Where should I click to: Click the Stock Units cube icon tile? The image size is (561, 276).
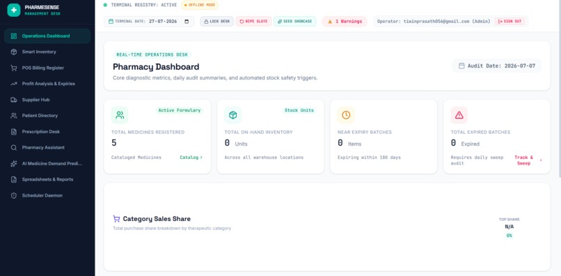click(x=233, y=115)
